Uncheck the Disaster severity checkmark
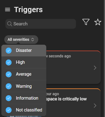The image size is (105, 117). 9,50
